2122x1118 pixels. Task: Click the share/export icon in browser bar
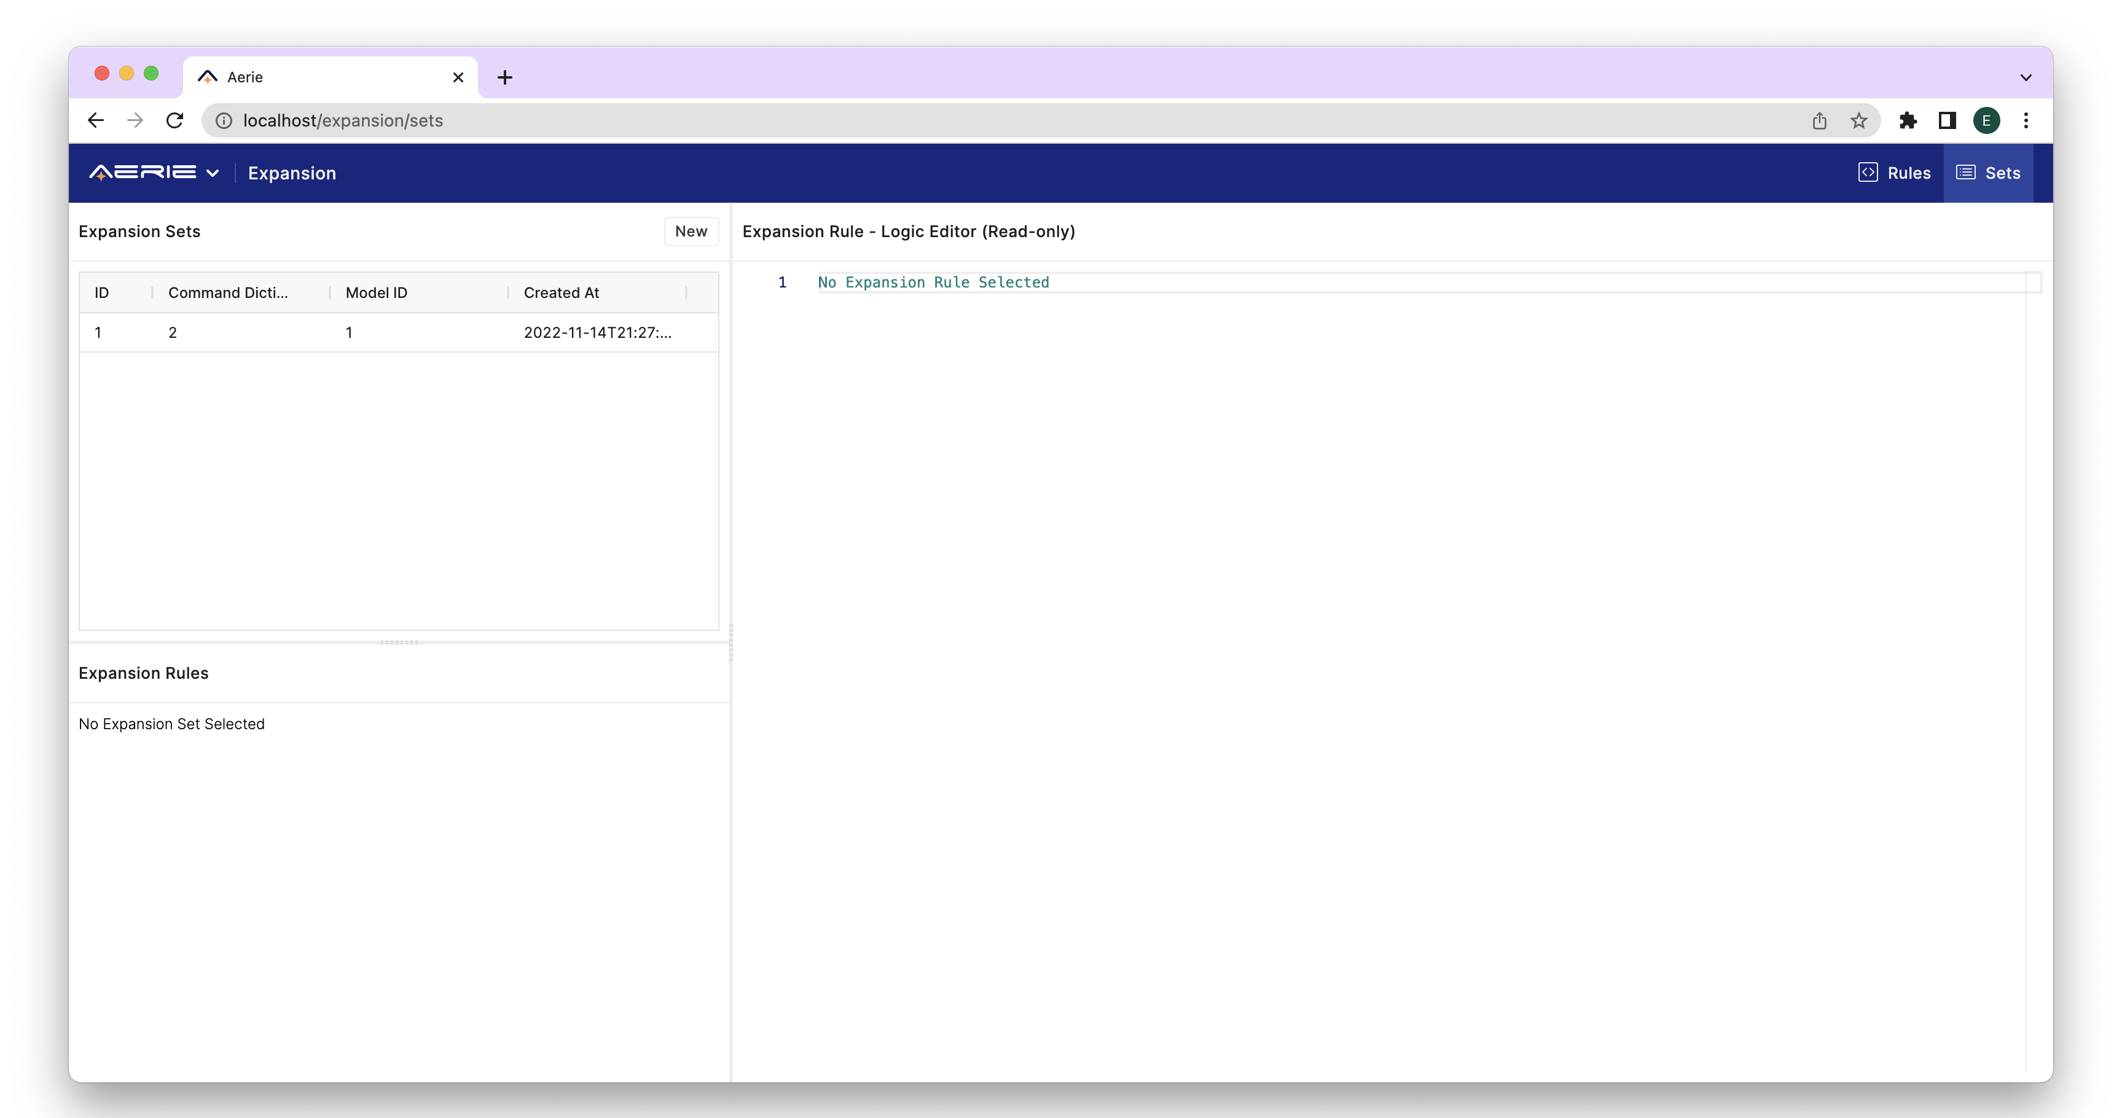(1820, 120)
